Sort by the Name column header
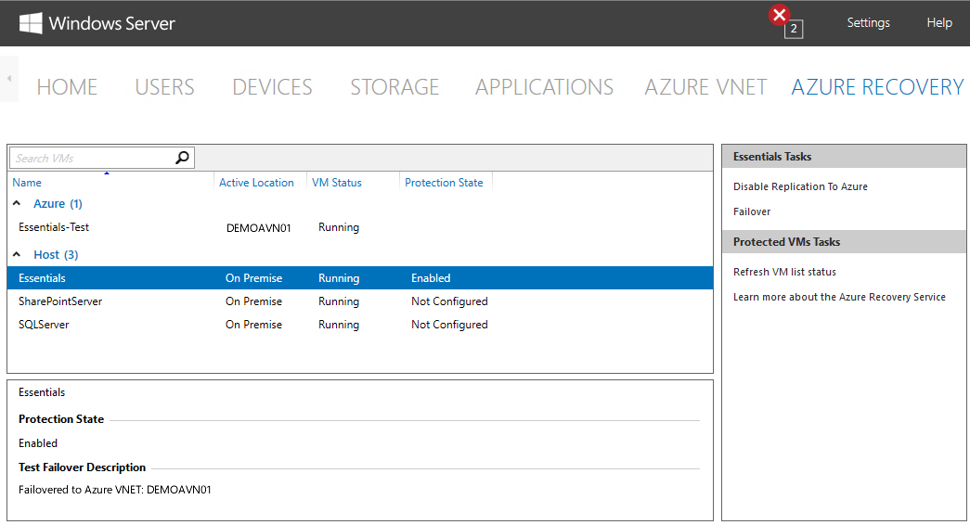 click(x=27, y=183)
